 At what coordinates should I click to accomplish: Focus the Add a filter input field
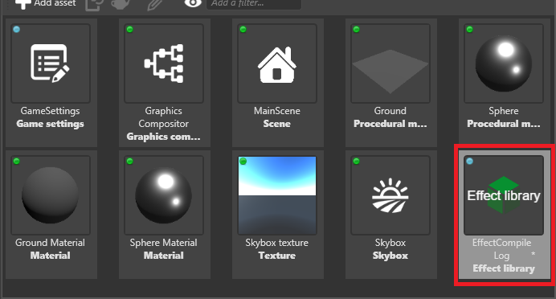click(x=254, y=4)
